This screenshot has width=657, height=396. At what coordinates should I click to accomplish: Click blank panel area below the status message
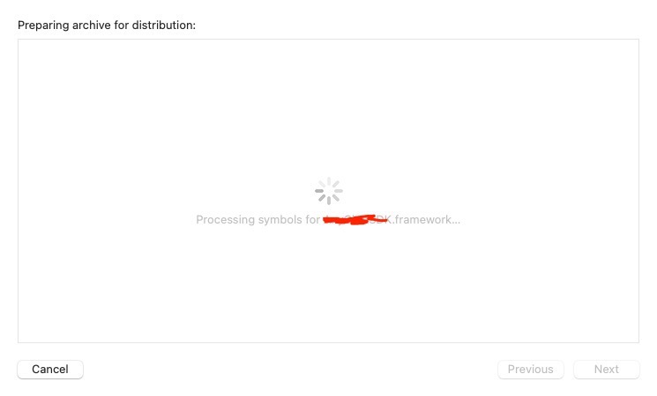click(329, 284)
